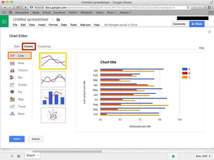Select the Scatter chart type

coord(18,85)
